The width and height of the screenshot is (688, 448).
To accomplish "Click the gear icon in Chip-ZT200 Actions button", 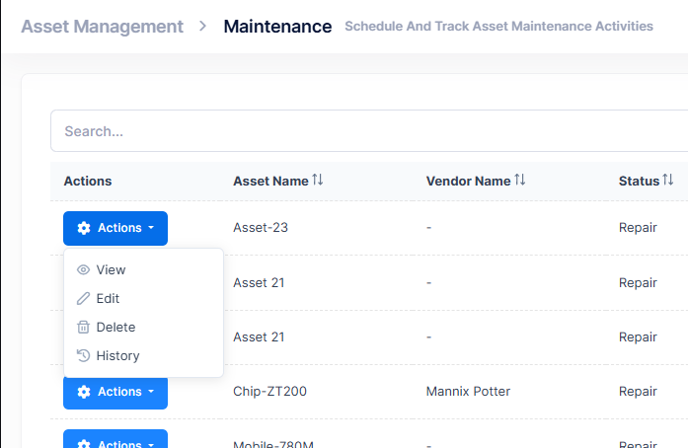I will click(x=84, y=392).
